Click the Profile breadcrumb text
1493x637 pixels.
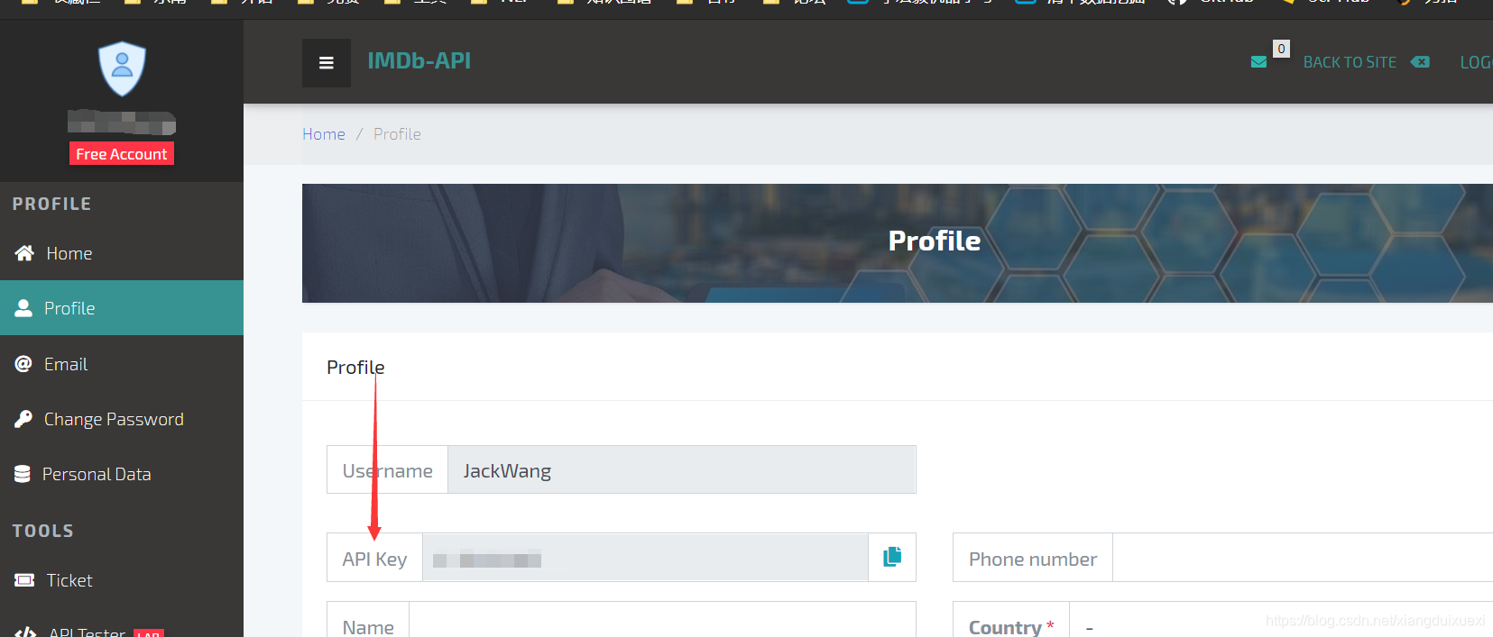click(397, 133)
